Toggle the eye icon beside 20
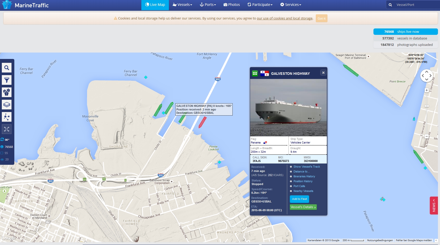Screen dimensions: 440x245 click(2, 159)
